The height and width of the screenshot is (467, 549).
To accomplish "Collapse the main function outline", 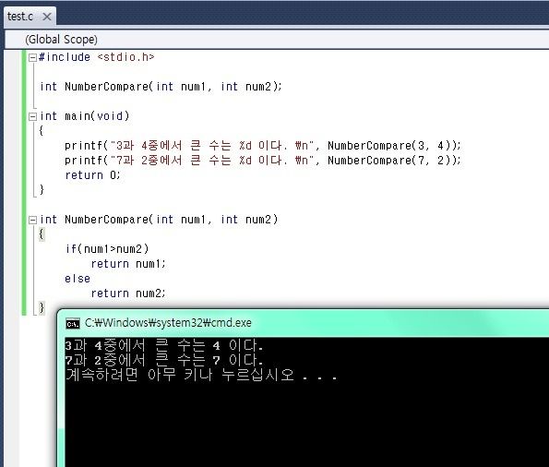I will [32, 116].
